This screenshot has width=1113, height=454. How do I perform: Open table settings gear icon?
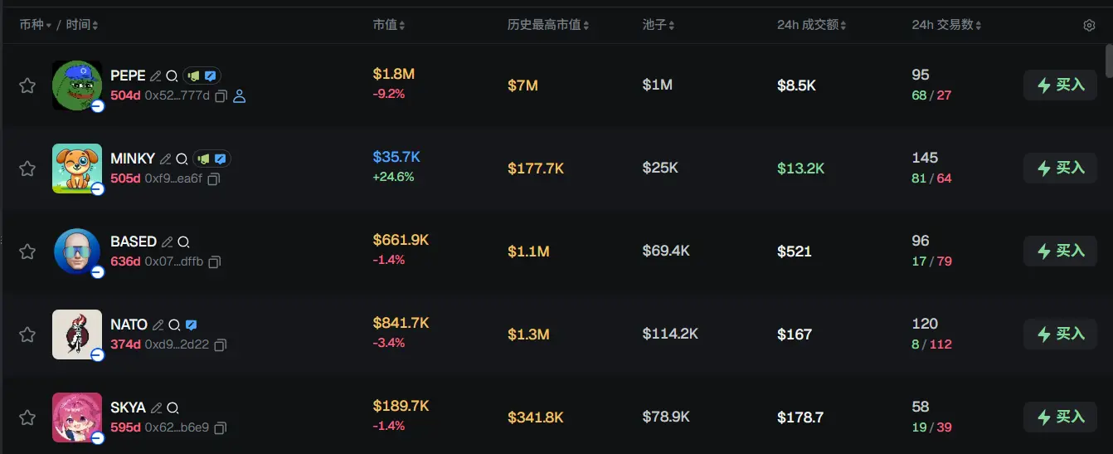(x=1089, y=26)
